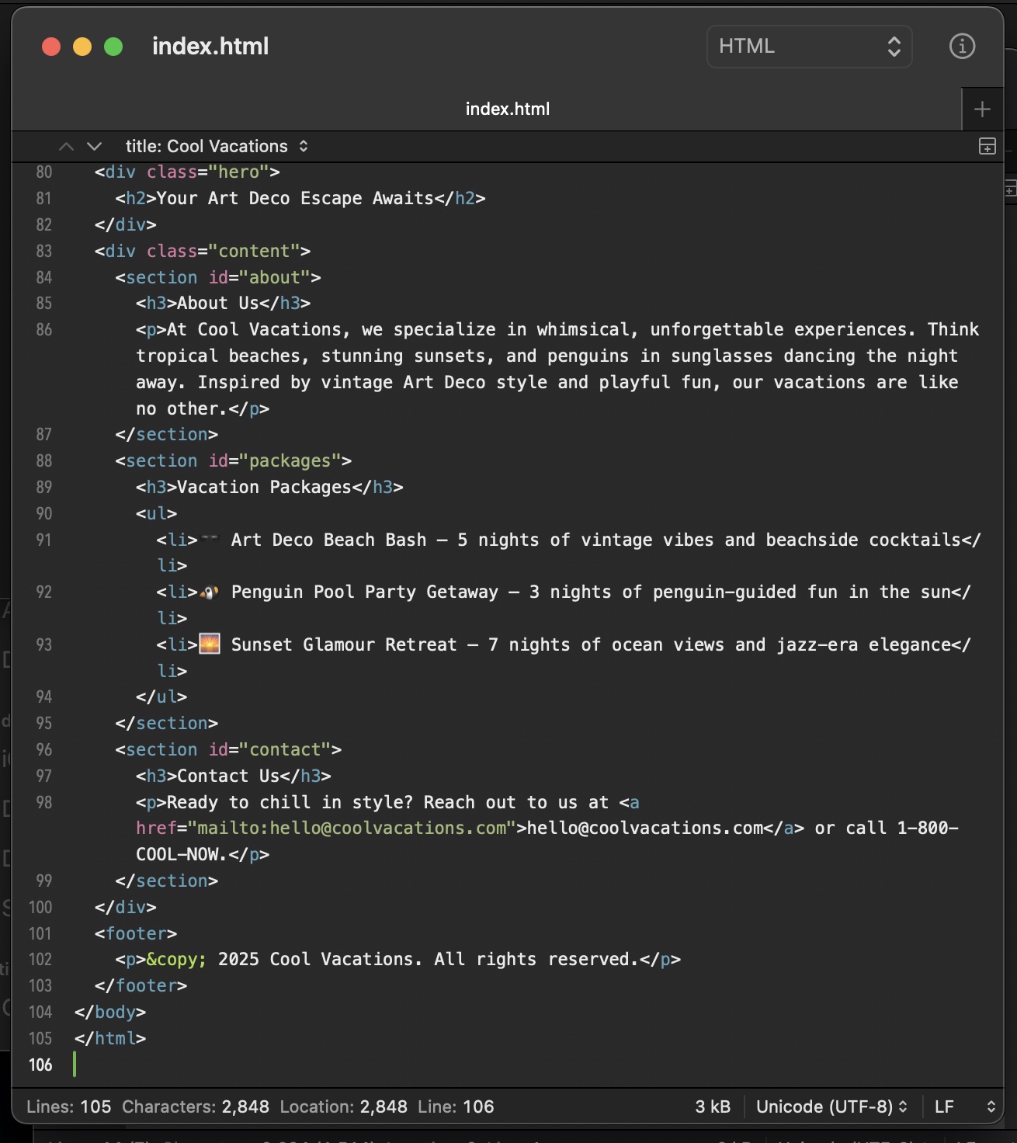1017x1143 pixels.
Task: Split the editor with the split-view icon
Action: point(987,146)
